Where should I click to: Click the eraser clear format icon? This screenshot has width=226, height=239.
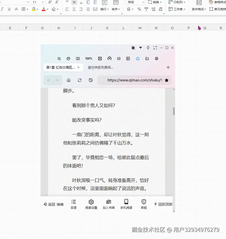pyautogui.click(x=54, y=9)
